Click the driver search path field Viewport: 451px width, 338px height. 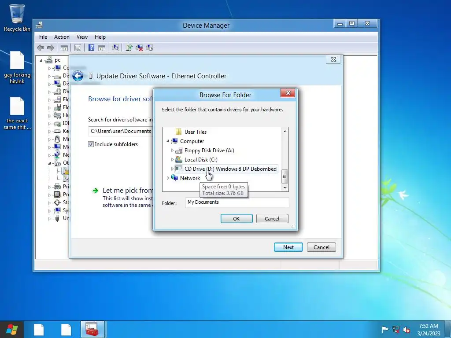click(x=121, y=131)
